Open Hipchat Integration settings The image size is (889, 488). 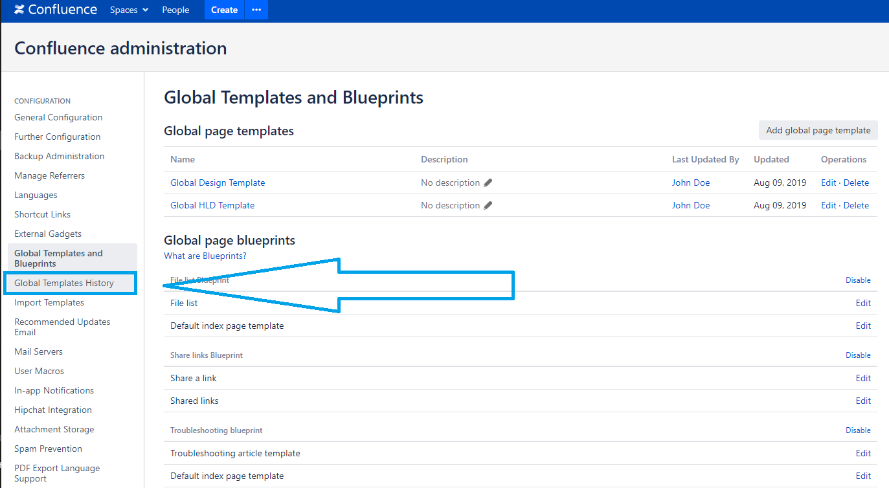[x=53, y=410]
